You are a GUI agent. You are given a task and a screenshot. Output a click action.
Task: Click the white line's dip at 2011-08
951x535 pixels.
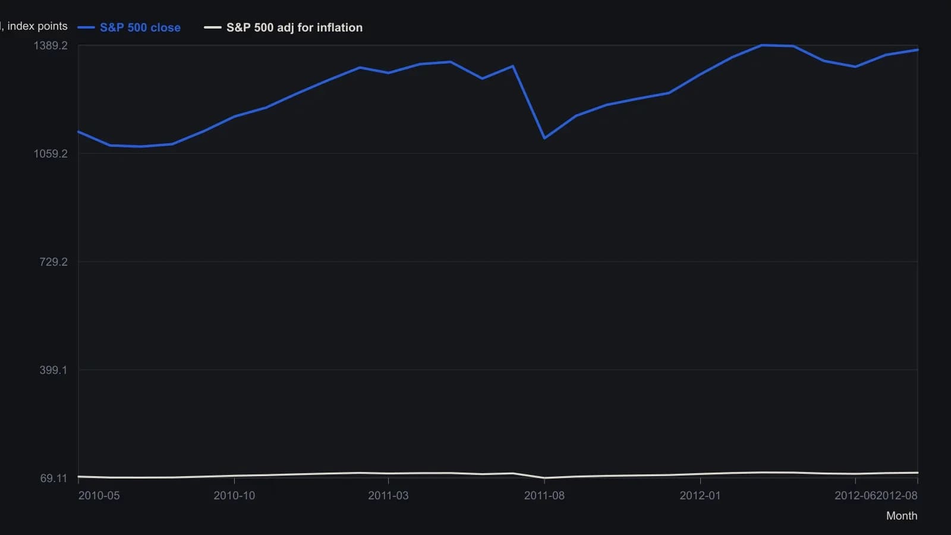[x=544, y=478]
